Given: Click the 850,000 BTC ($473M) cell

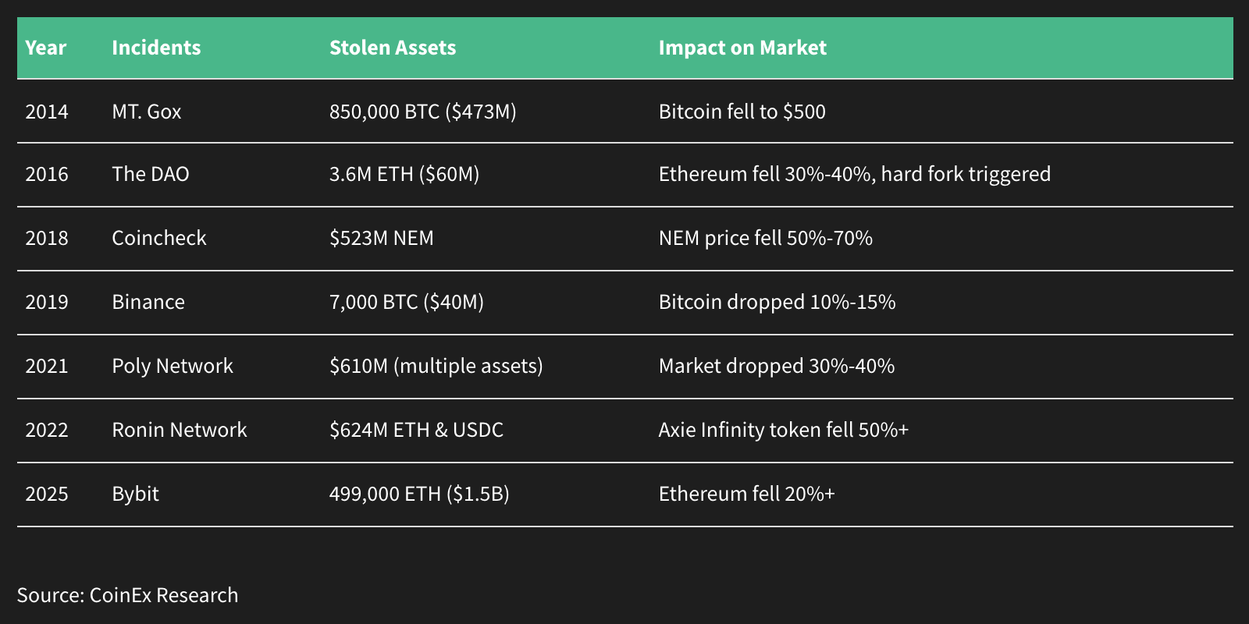Looking at the screenshot, I should (x=423, y=112).
